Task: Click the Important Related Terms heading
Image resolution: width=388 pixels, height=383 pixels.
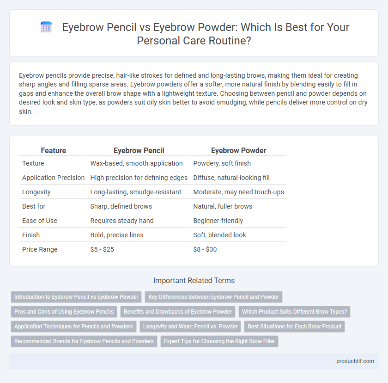Action: tap(194, 280)
